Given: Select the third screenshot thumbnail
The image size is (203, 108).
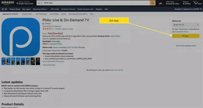Looking at the screenshot, I should click(13, 61).
